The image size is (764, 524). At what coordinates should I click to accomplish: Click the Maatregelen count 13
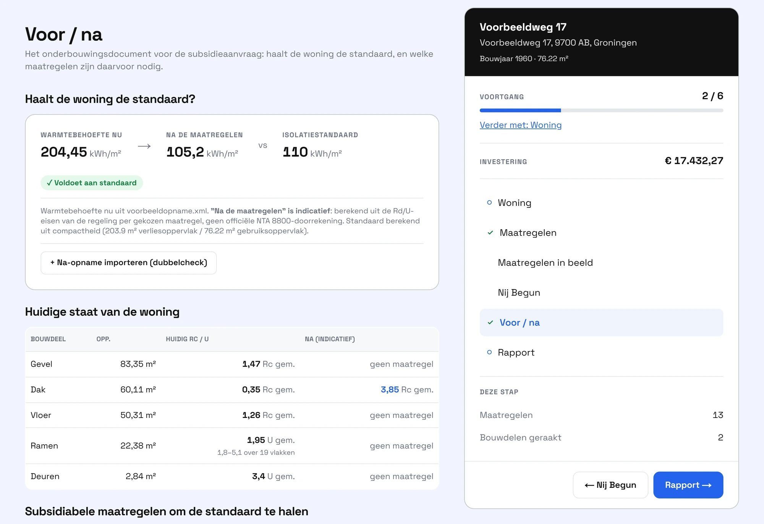coord(718,415)
